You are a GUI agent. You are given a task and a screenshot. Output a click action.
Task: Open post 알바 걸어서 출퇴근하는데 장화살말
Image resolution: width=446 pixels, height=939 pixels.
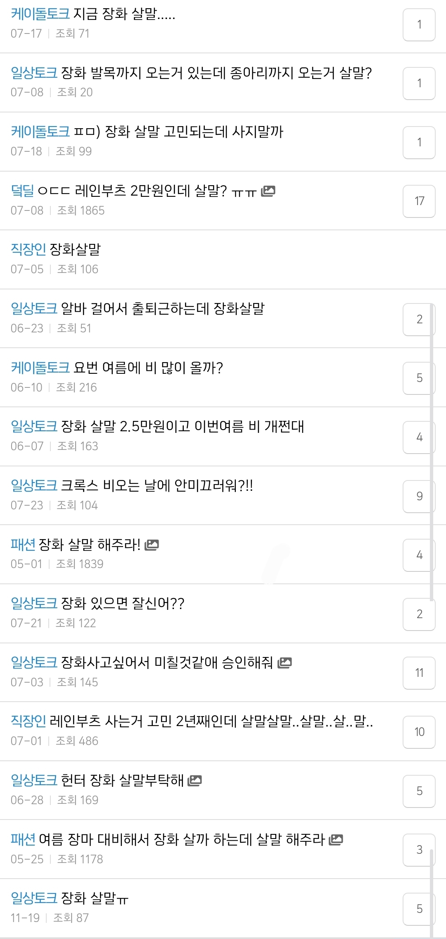tap(162, 308)
